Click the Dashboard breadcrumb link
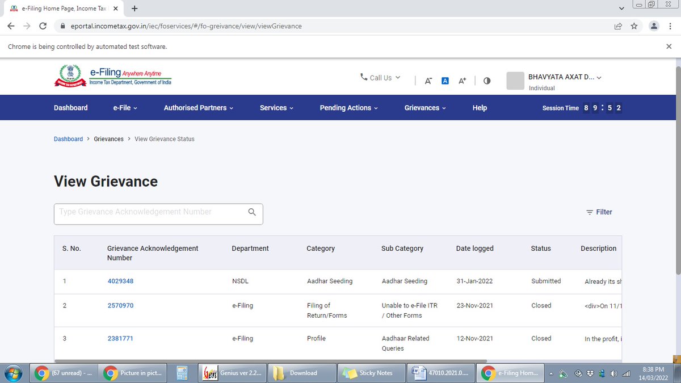Viewport: 681px width, 383px height. [x=68, y=139]
